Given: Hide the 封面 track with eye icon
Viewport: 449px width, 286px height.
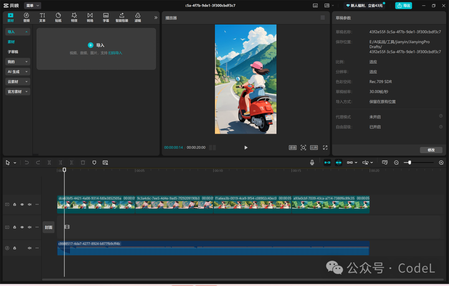Looking at the screenshot, I should (x=22, y=227).
